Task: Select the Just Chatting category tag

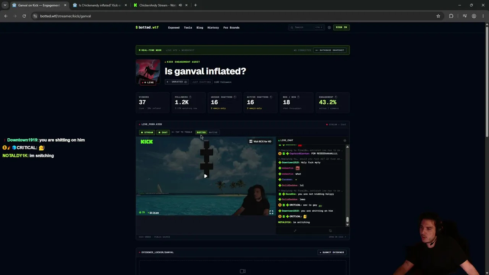Action: [x=202, y=82]
